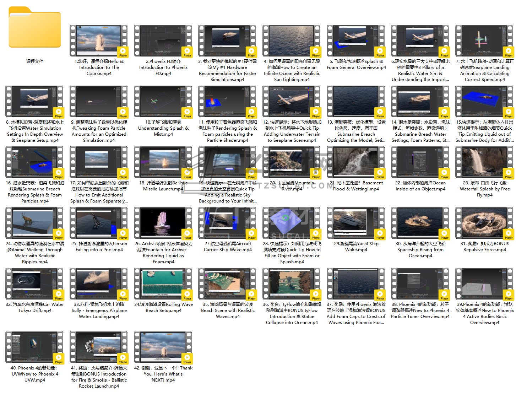This screenshot has width=516, height=394.
Task: Select icon of 8. Water Simulation Settings video
Action: click(35, 102)
